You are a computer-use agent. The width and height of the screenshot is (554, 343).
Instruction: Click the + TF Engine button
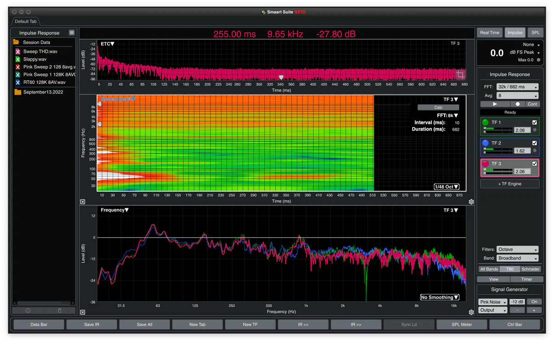[x=510, y=184]
